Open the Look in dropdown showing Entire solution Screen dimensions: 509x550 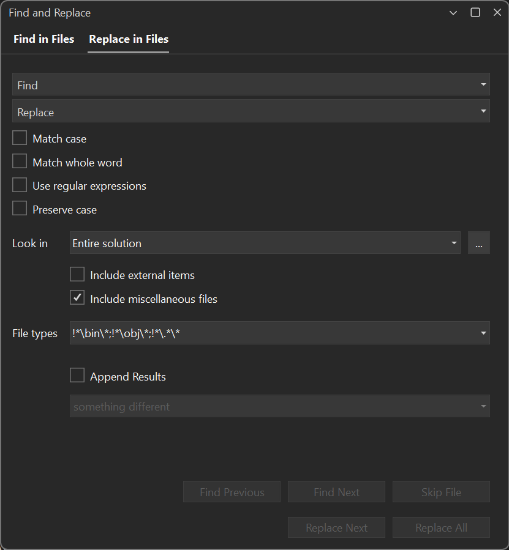click(454, 242)
